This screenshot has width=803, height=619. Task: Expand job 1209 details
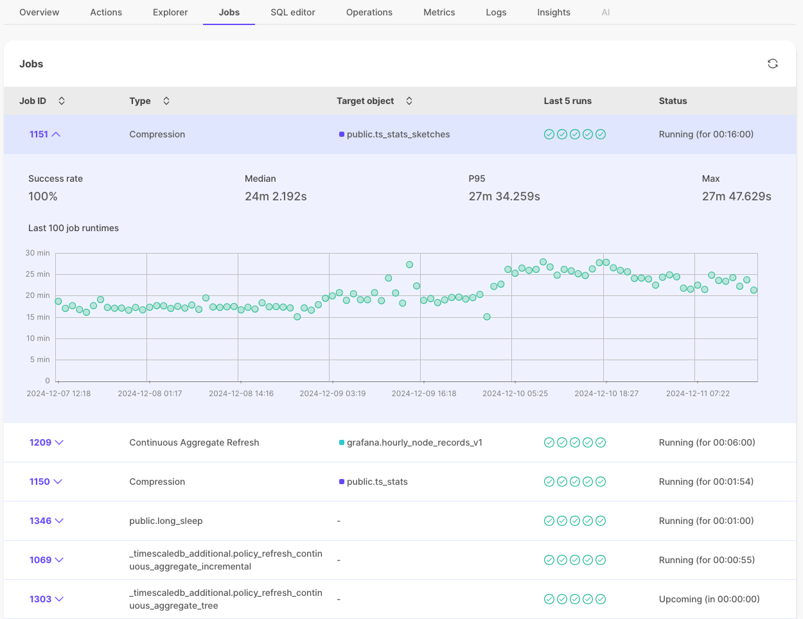click(59, 442)
